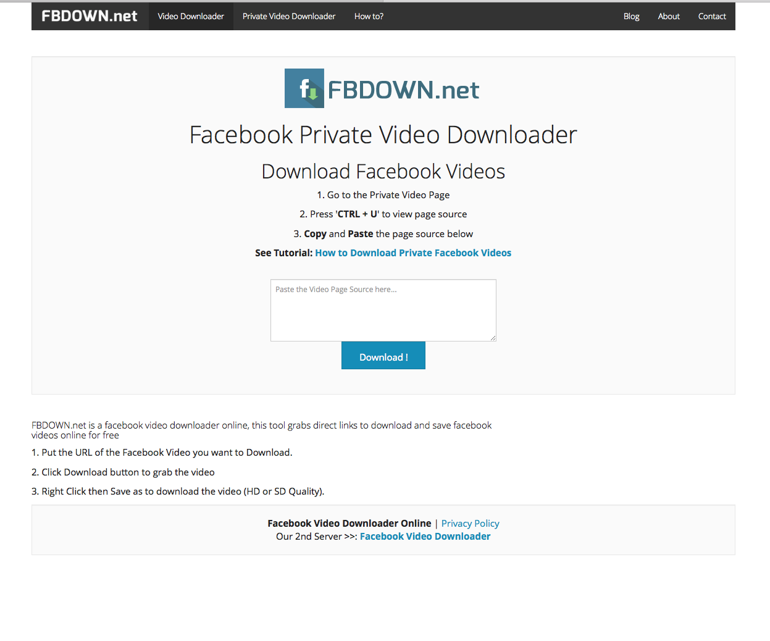Click the 'Our 2nd Server >>:' label
The height and width of the screenshot is (641, 770).
click(x=317, y=537)
